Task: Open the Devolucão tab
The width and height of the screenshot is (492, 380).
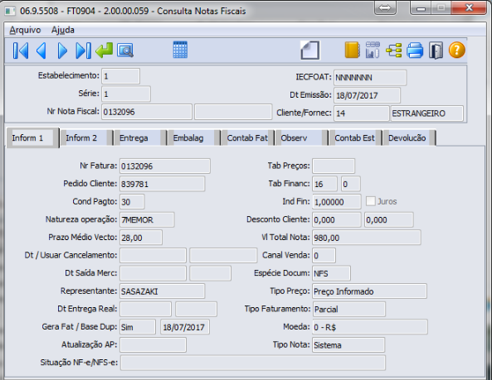Action: pos(409,138)
